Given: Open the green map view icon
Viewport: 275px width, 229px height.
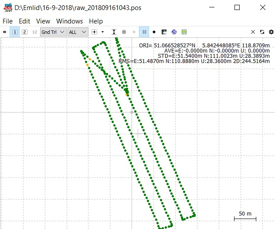Looking at the screenshot, I should tap(184, 32).
